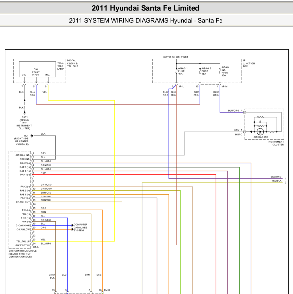Click the "FISL (-)" pin label
293x294 pixels.
click(26, 210)
